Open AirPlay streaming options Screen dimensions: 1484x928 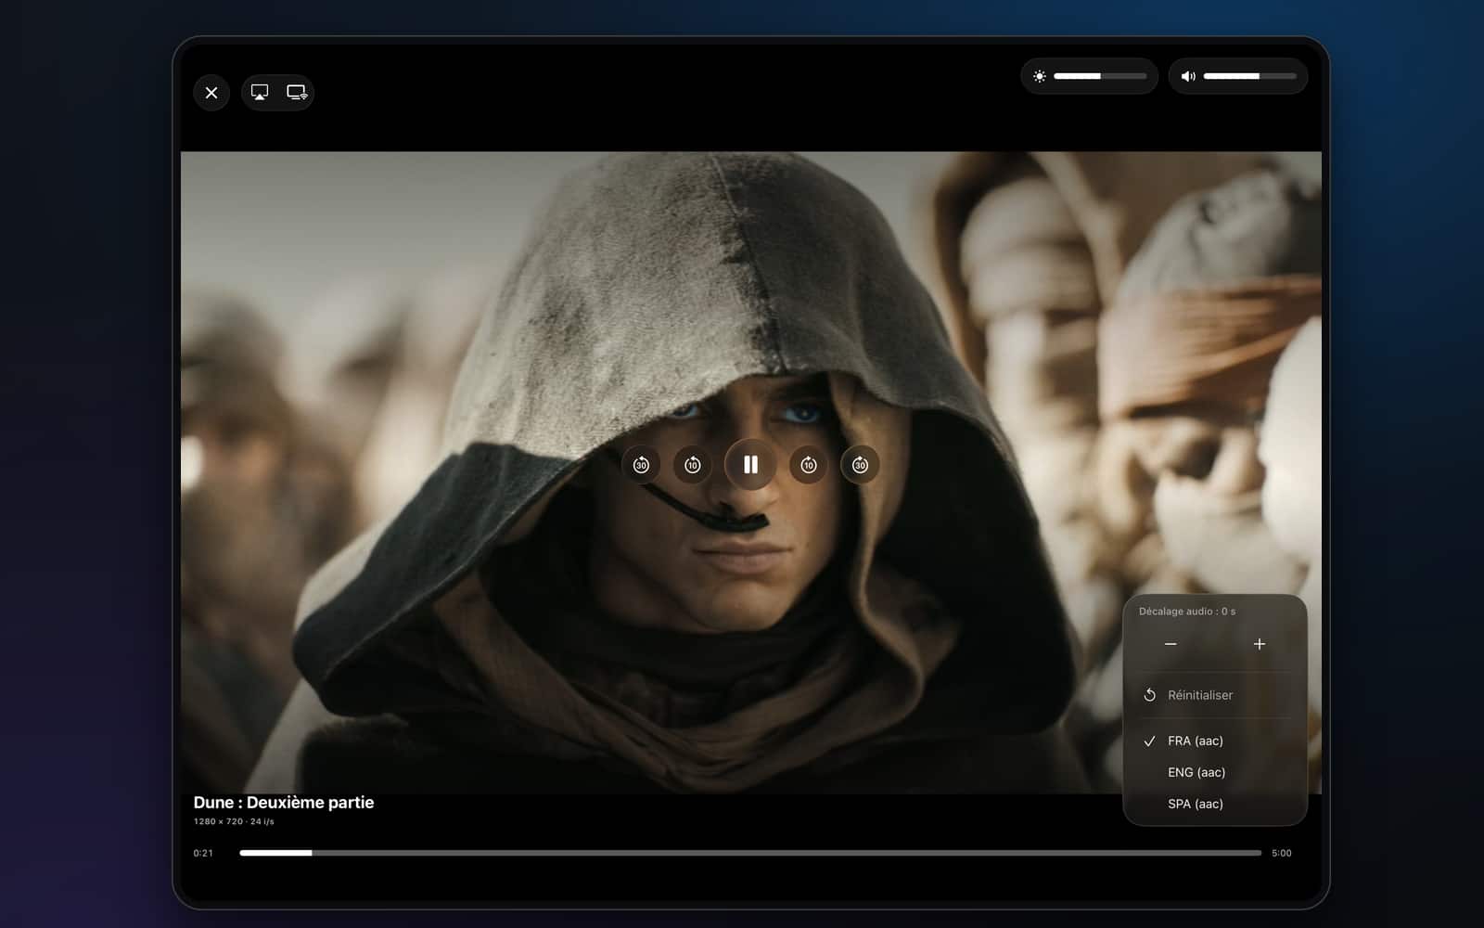pyautogui.click(x=260, y=93)
